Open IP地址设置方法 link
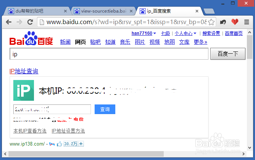This screenshot has width=255, height=160. tap(68, 131)
